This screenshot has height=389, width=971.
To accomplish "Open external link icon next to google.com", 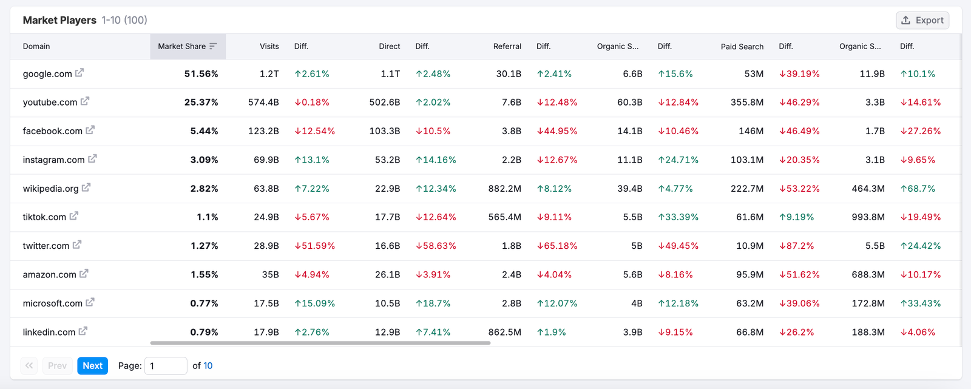I will (x=80, y=73).
